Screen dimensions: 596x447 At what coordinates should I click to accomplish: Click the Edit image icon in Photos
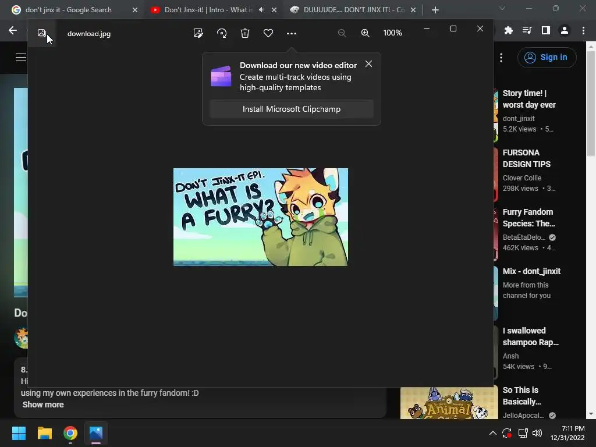(198, 33)
